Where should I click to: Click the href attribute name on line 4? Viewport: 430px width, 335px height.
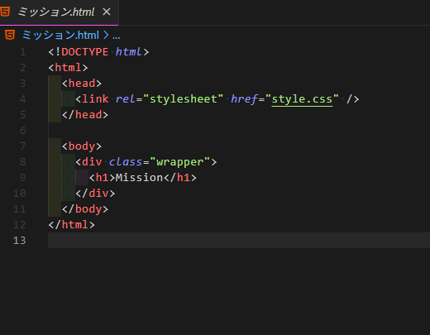244,99
